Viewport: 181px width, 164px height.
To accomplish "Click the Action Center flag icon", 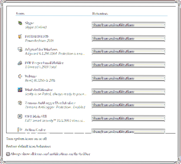I will 20,130.
